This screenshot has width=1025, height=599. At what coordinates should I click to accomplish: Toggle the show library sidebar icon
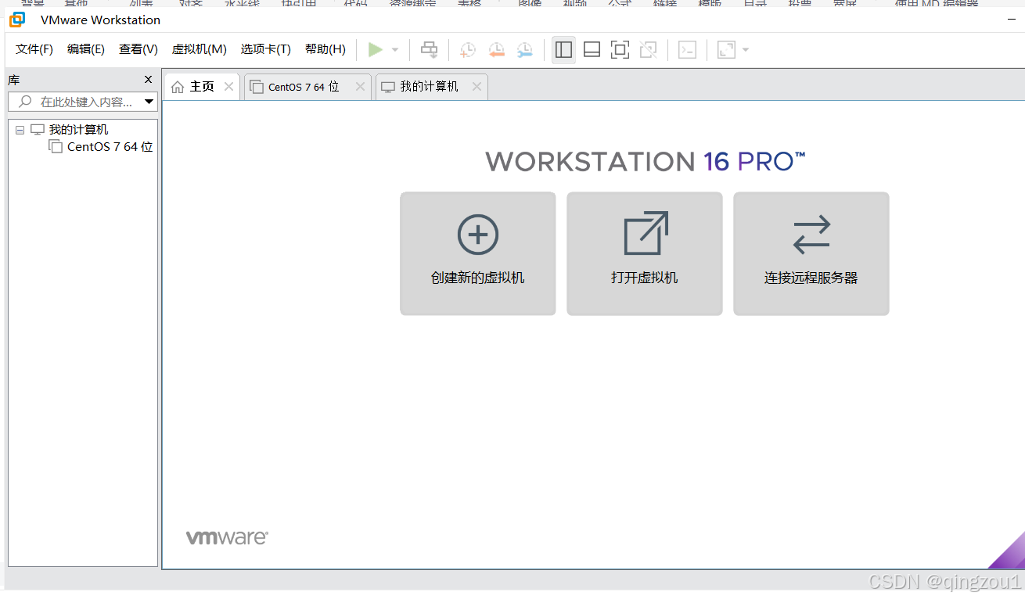pos(563,50)
